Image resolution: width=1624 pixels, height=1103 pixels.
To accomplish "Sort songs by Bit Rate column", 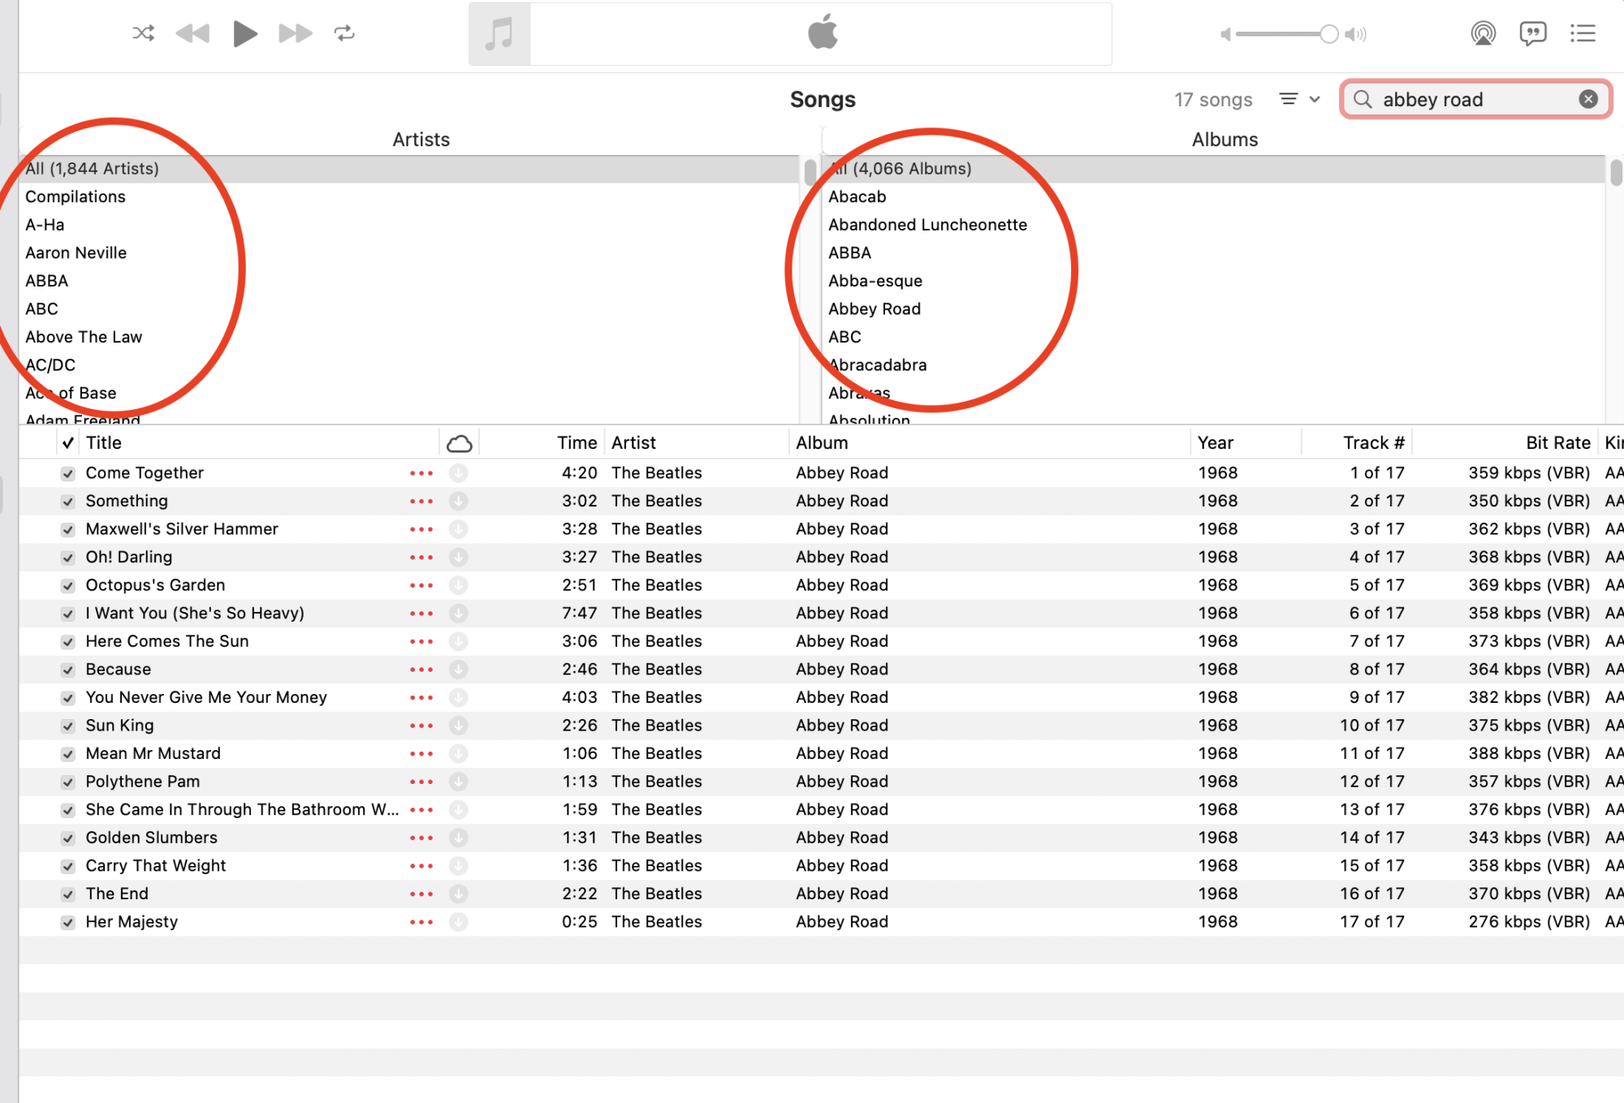I will tap(1557, 443).
